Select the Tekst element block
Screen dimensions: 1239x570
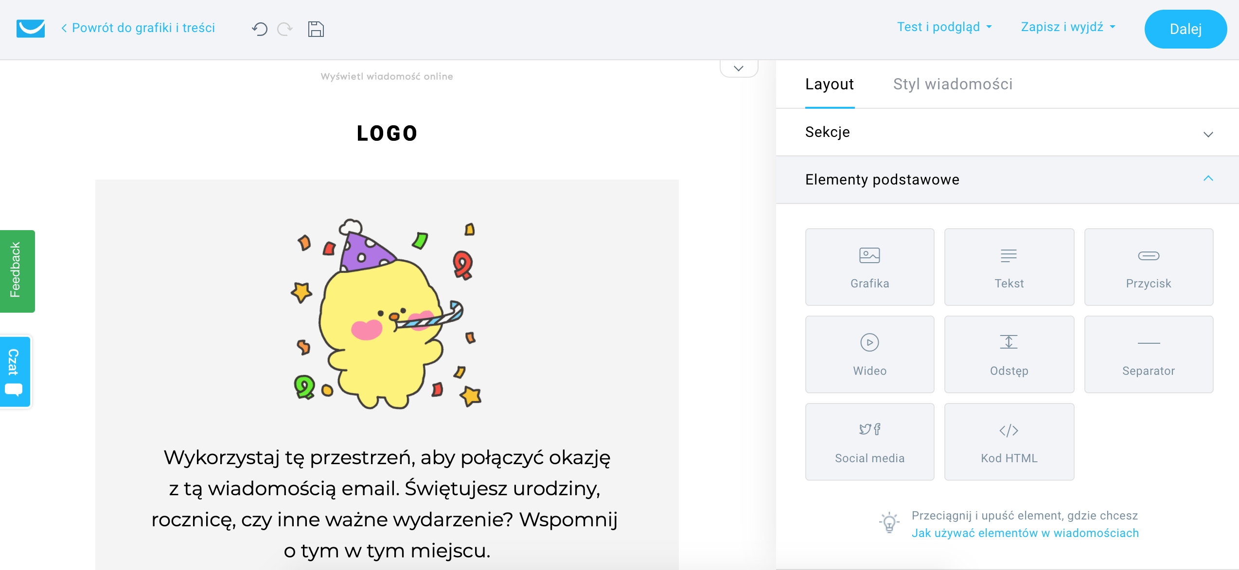1009,267
